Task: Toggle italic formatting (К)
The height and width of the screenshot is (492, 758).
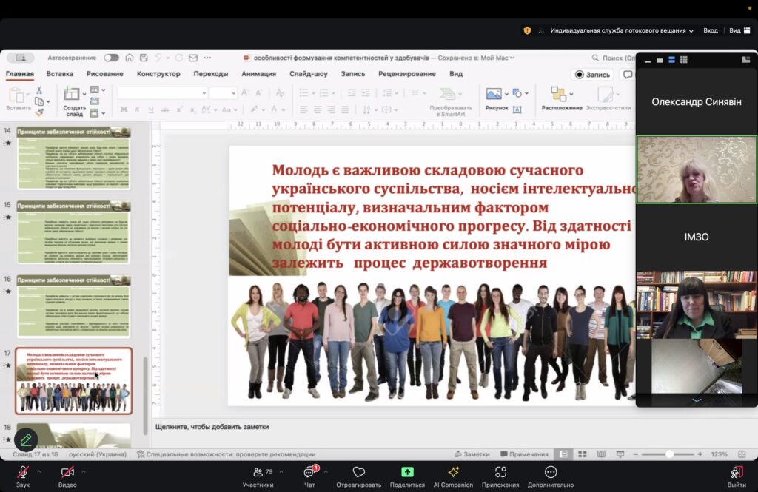Action: 137,109
